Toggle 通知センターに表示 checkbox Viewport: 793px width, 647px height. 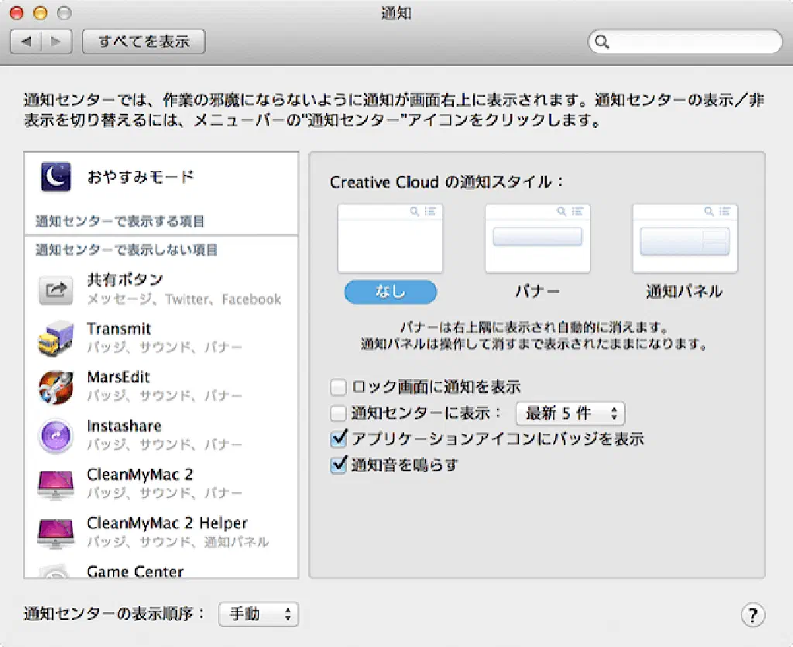[338, 413]
